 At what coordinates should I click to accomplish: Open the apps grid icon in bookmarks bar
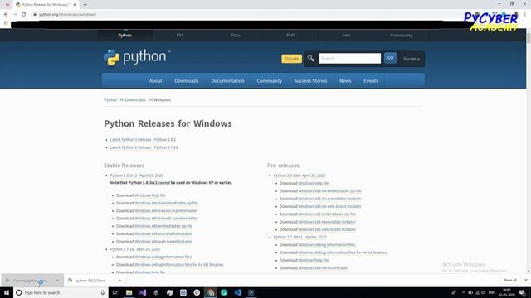click(6, 23)
